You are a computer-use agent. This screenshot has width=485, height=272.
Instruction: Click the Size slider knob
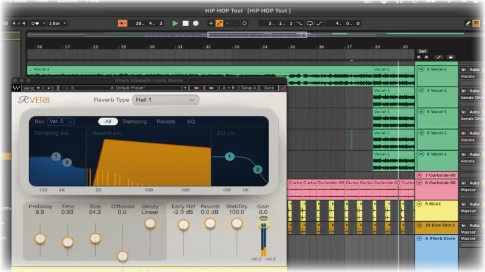pyautogui.click(x=95, y=238)
